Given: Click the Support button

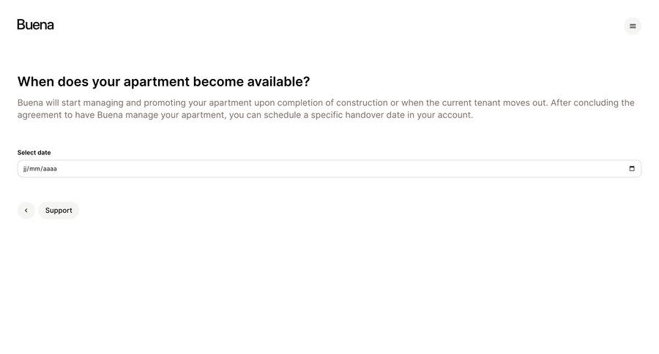Looking at the screenshot, I should pos(59,211).
